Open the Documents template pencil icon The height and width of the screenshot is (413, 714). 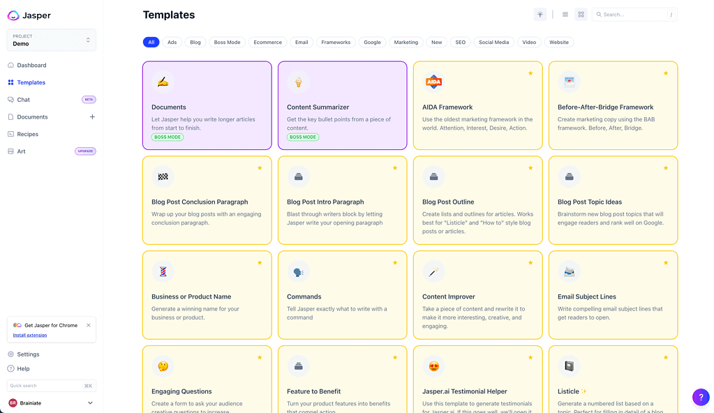coord(163,82)
